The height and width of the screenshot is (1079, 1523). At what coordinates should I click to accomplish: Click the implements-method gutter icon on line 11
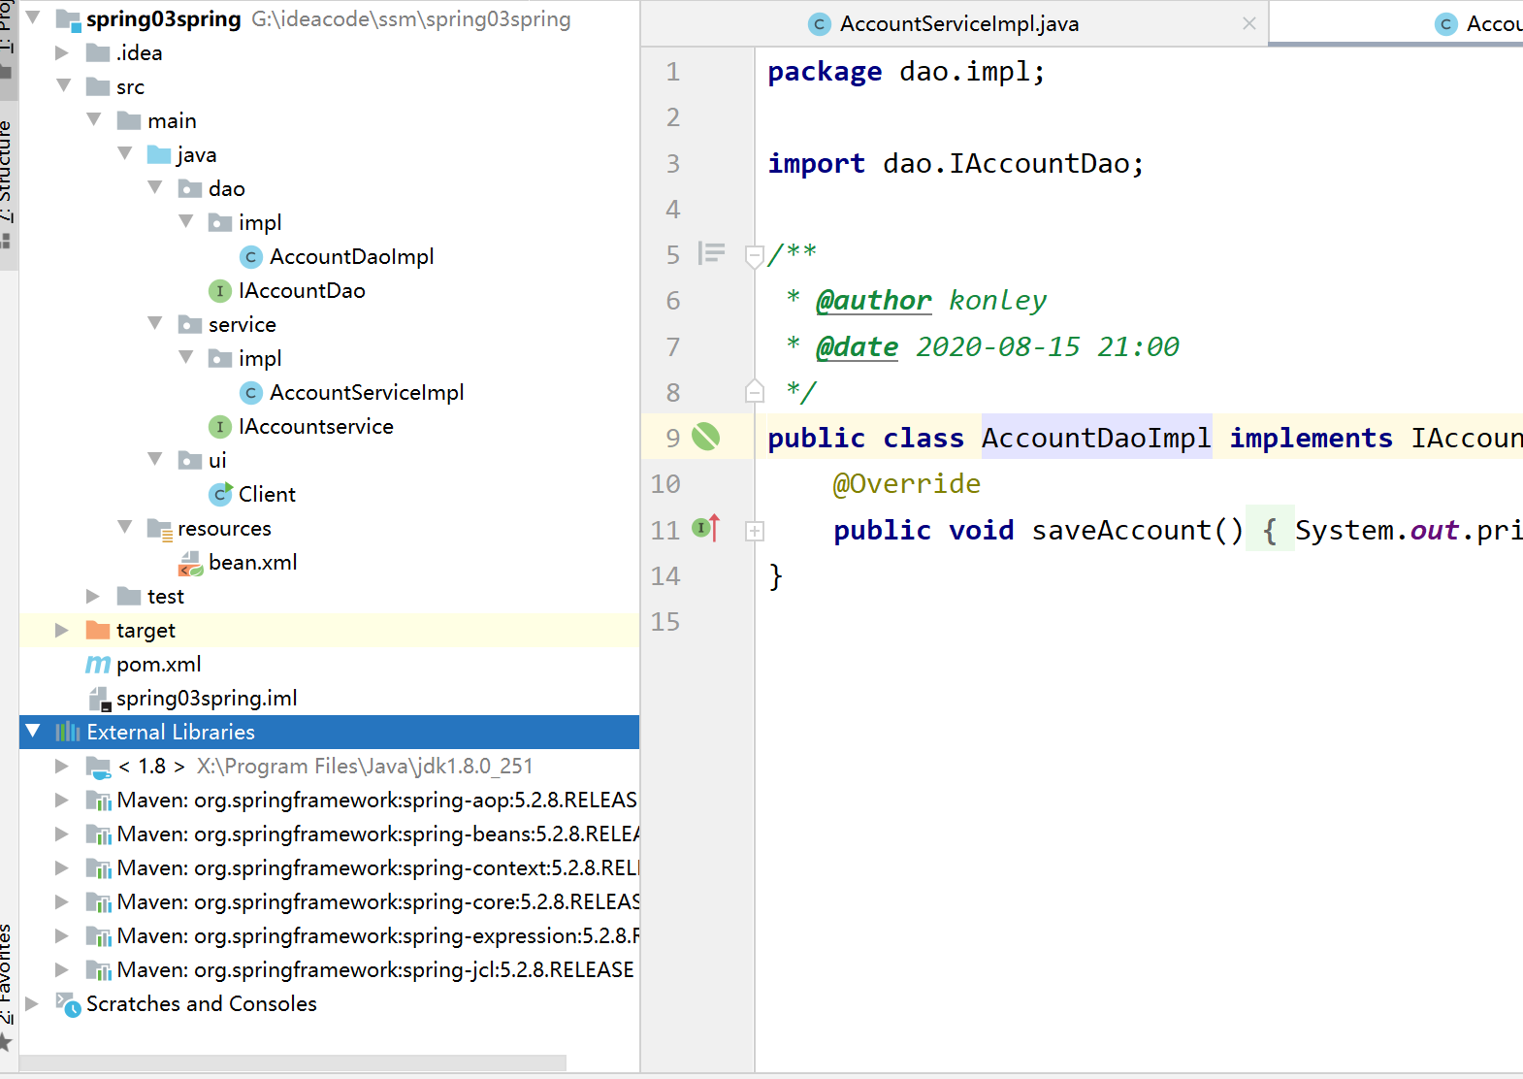tap(704, 529)
